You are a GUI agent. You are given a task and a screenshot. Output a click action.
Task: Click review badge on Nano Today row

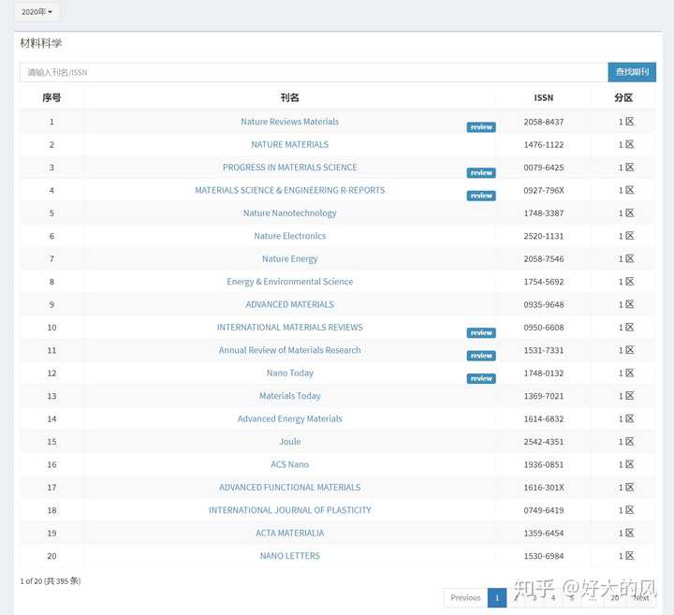tap(481, 378)
